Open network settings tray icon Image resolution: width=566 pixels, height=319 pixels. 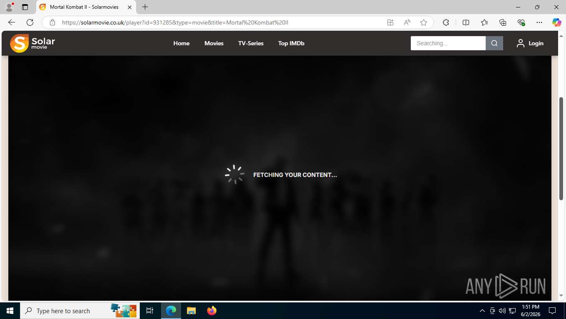point(512,311)
